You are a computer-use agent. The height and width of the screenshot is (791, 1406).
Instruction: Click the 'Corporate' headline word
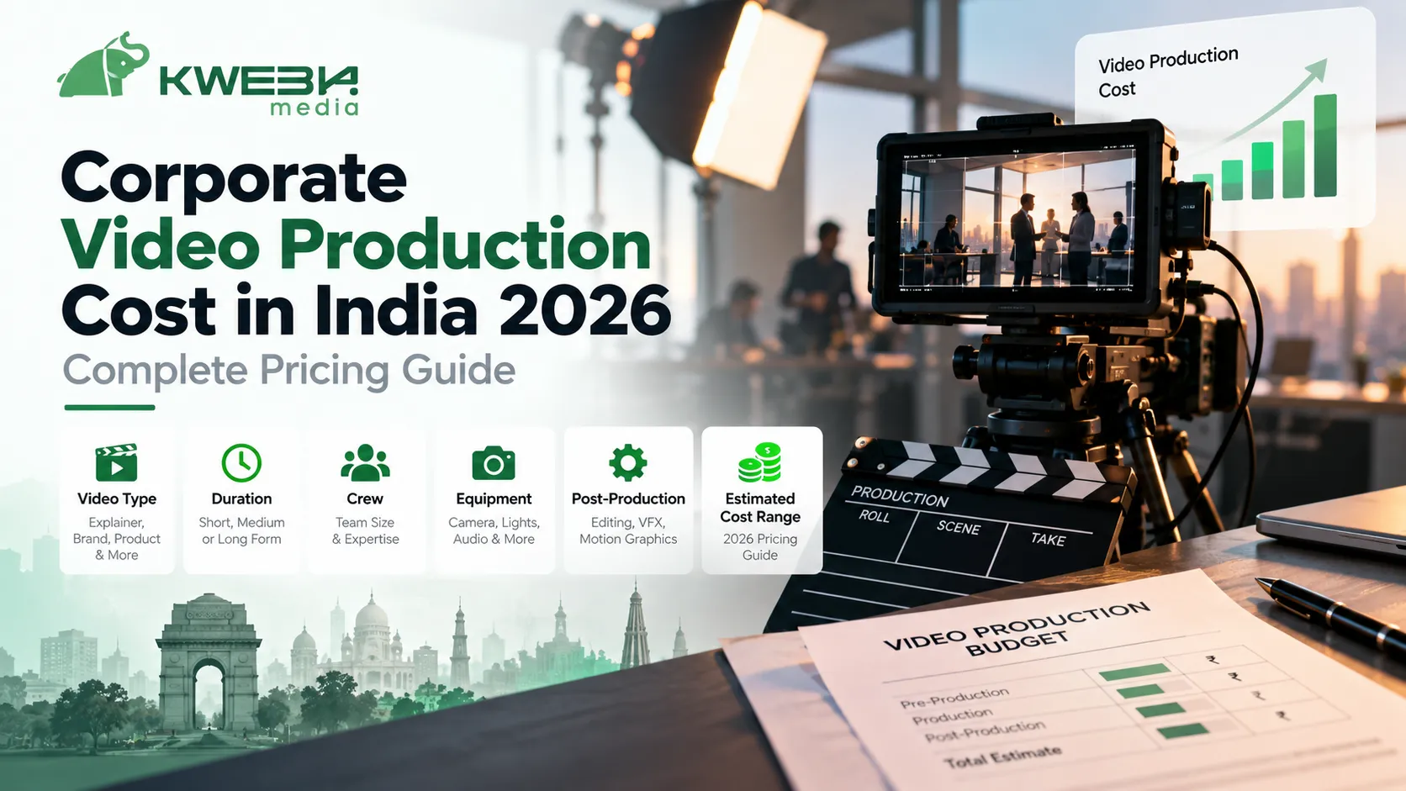click(234, 180)
